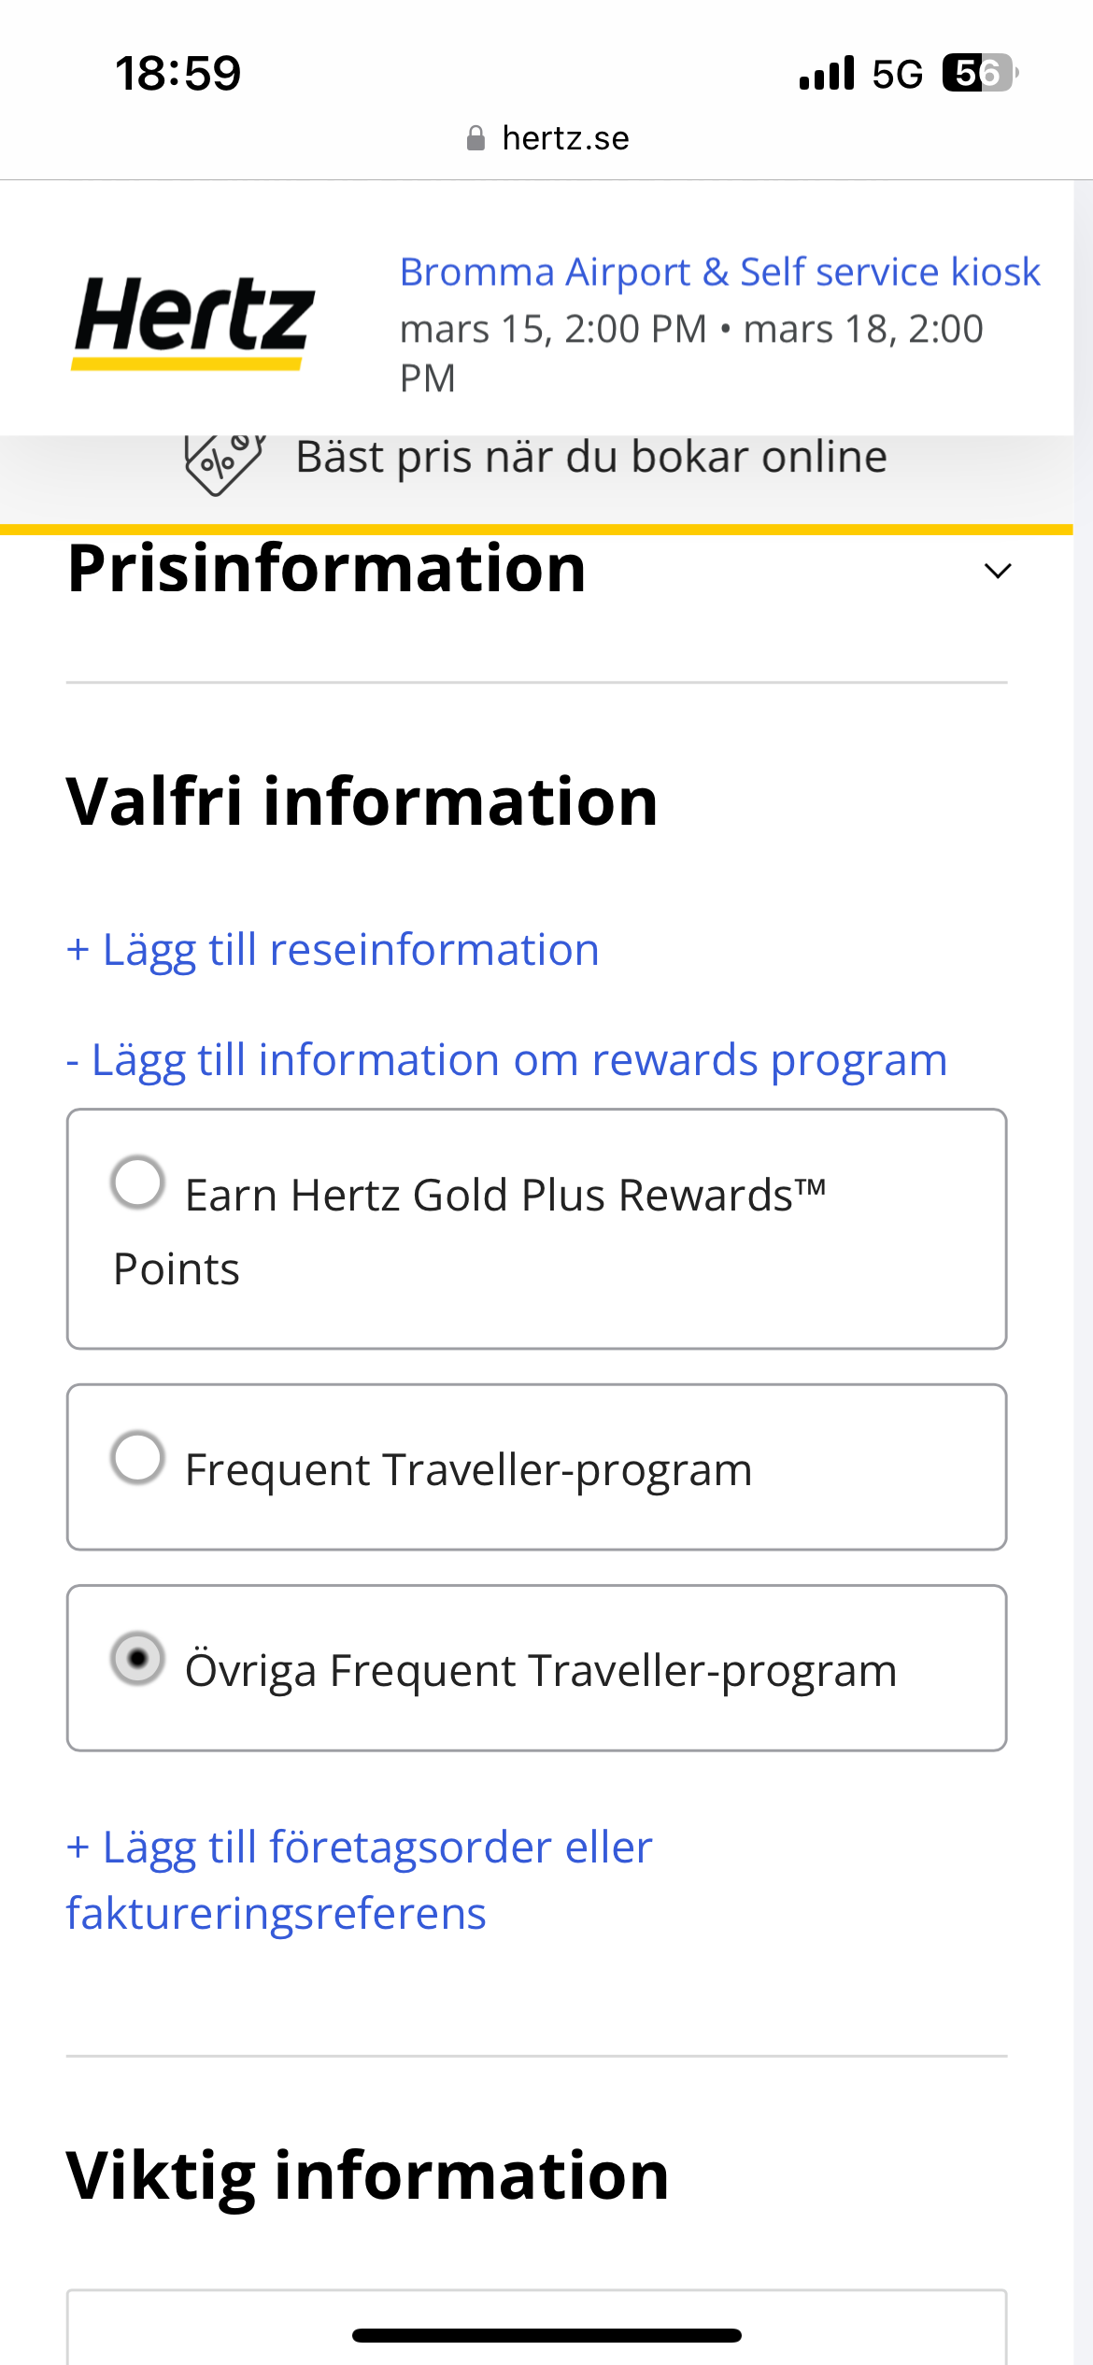
Task: Tap Bäst pris när du bokar online banner
Action: click(x=590, y=458)
